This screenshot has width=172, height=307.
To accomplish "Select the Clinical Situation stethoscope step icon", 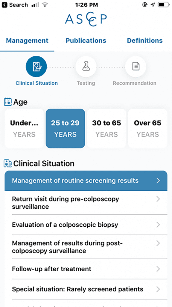I will tap(36, 67).
